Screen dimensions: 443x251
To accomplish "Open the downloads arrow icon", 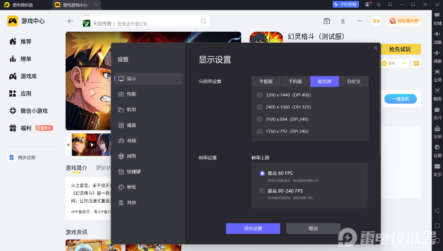I will 343,21.
